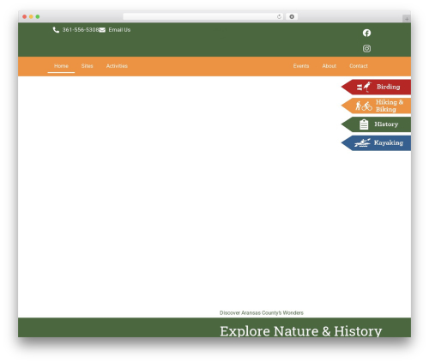This screenshot has width=429, height=363.
Task: Open the About menu item
Action: tap(329, 66)
